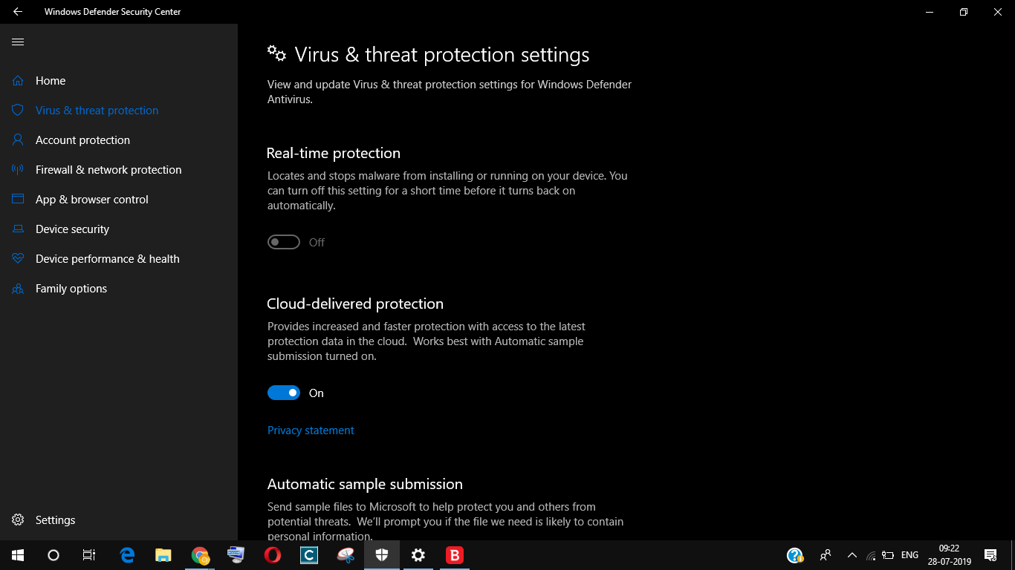Launch Microsoft Edge from taskbar
The height and width of the screenshot is (570, 1015).
(x=127, y=555)
